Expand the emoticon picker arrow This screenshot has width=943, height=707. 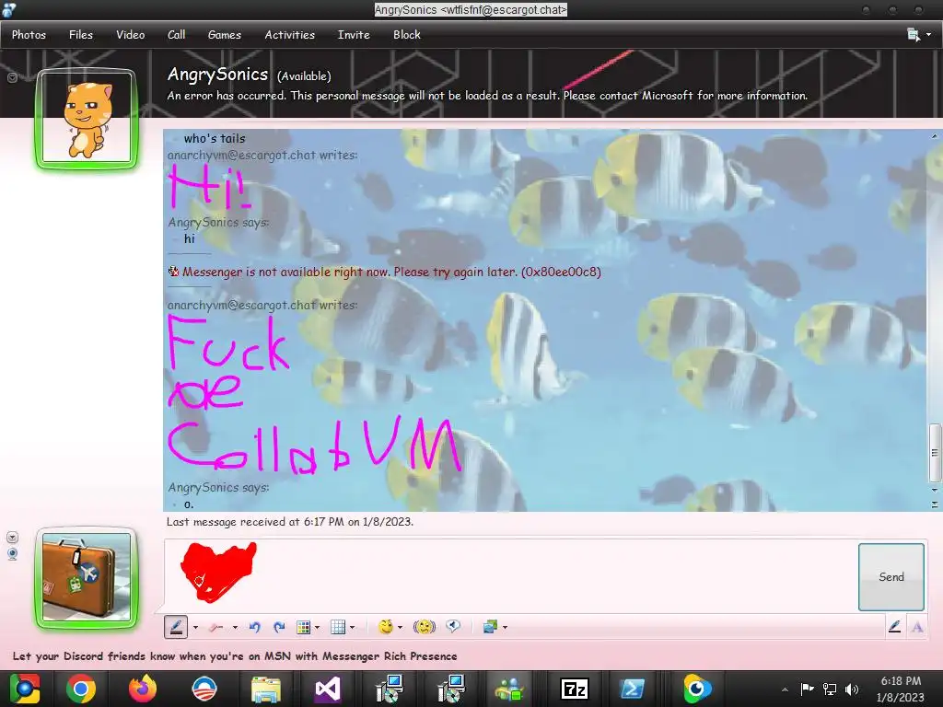(x=400, y=628)
